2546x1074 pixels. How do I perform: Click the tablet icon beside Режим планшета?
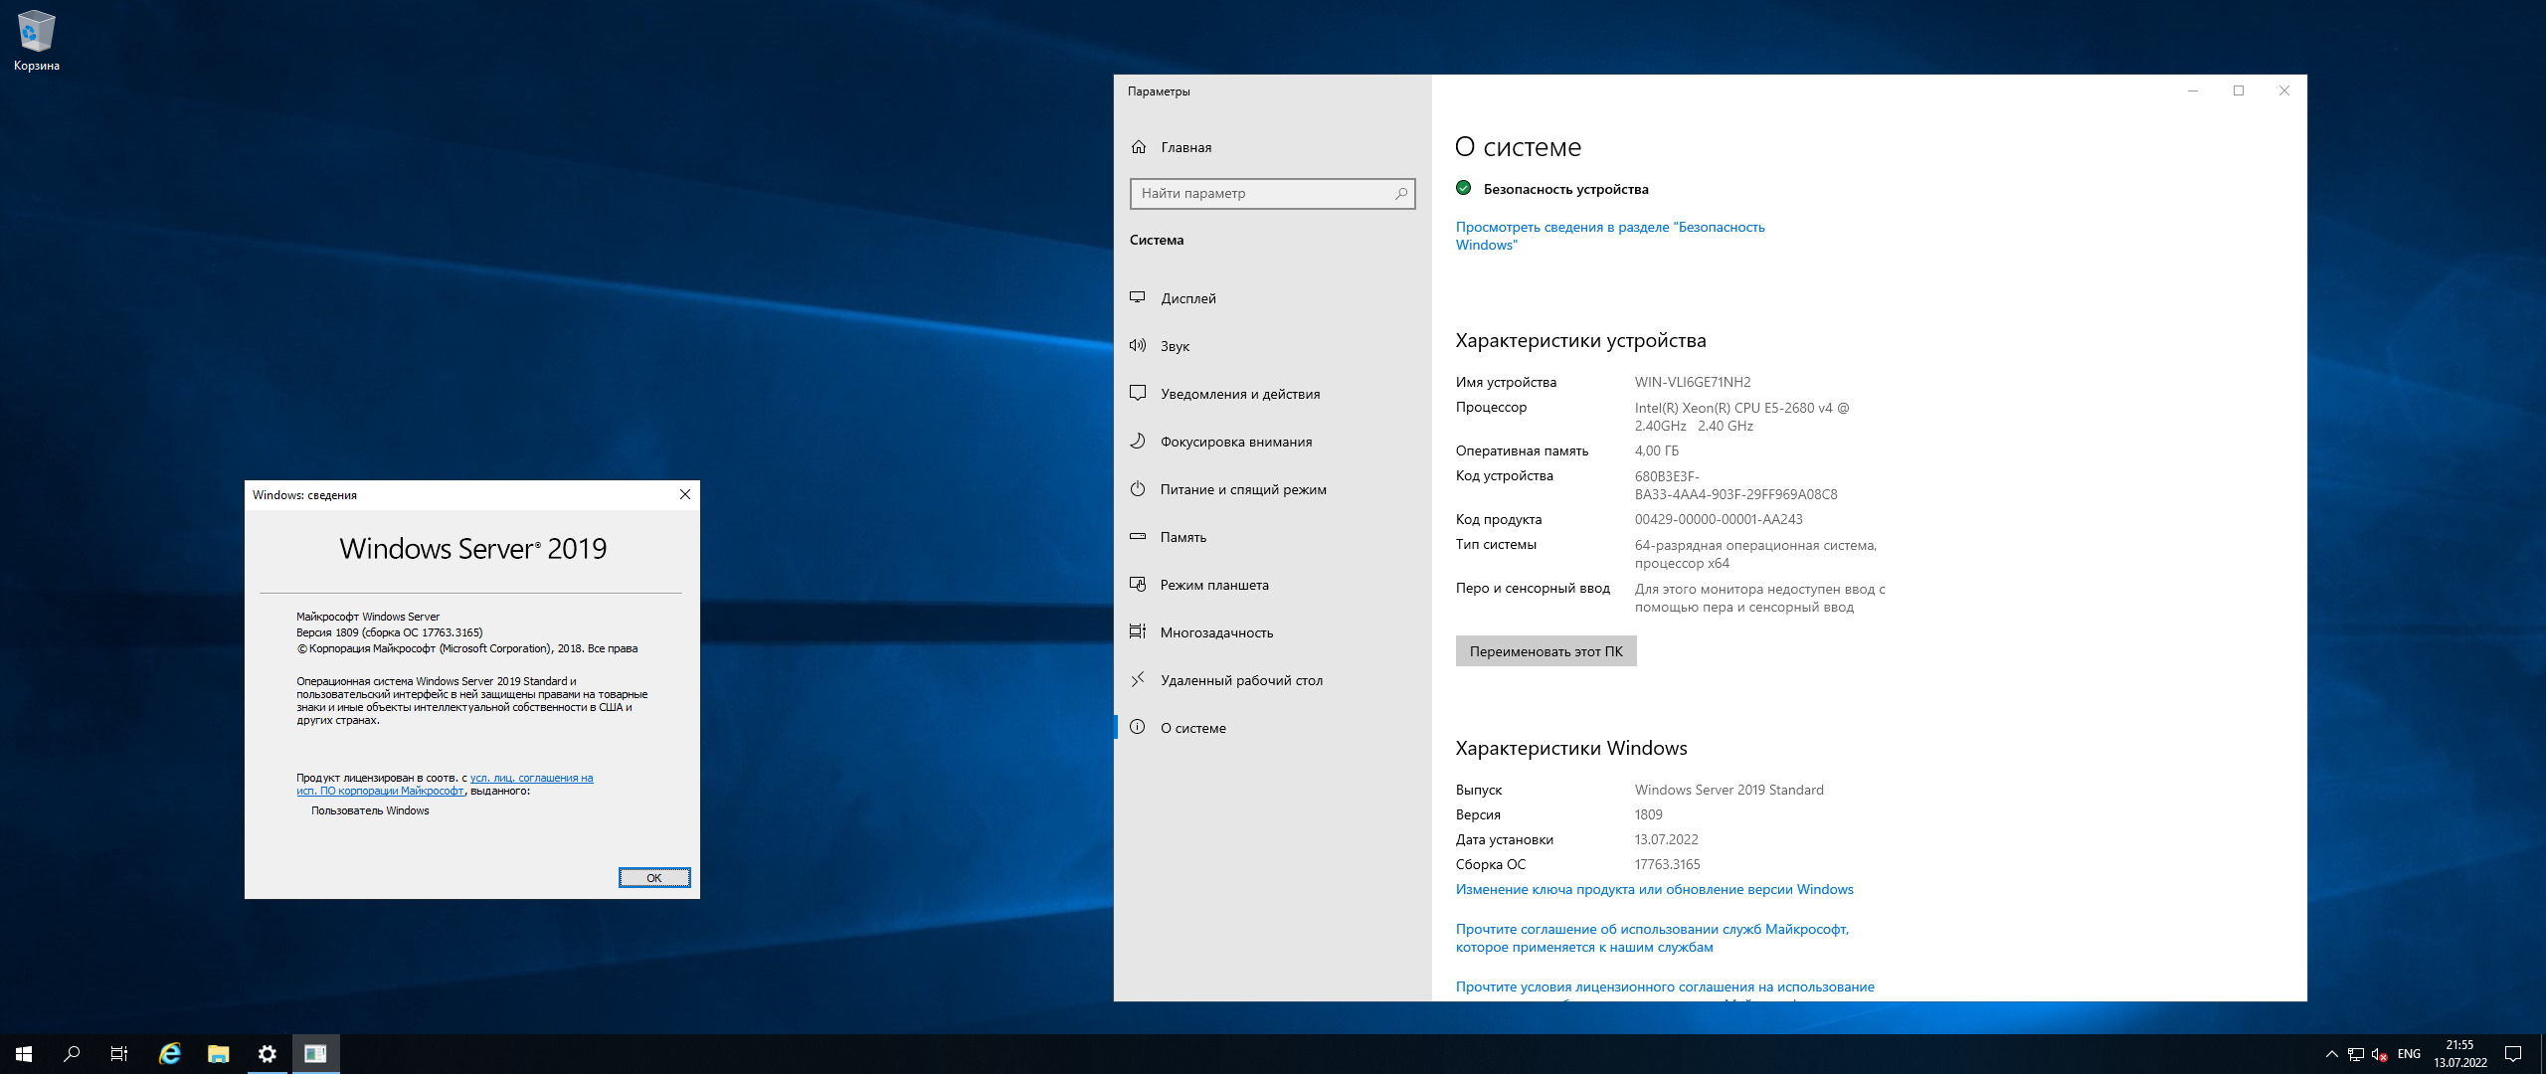[1138, 584]
